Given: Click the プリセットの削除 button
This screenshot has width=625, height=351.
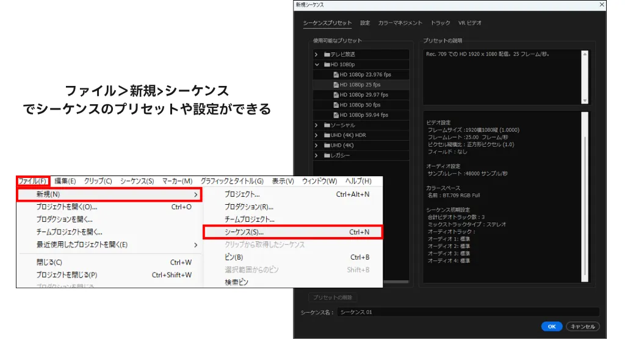Looking at the screenshot, I should pos(333,297).
